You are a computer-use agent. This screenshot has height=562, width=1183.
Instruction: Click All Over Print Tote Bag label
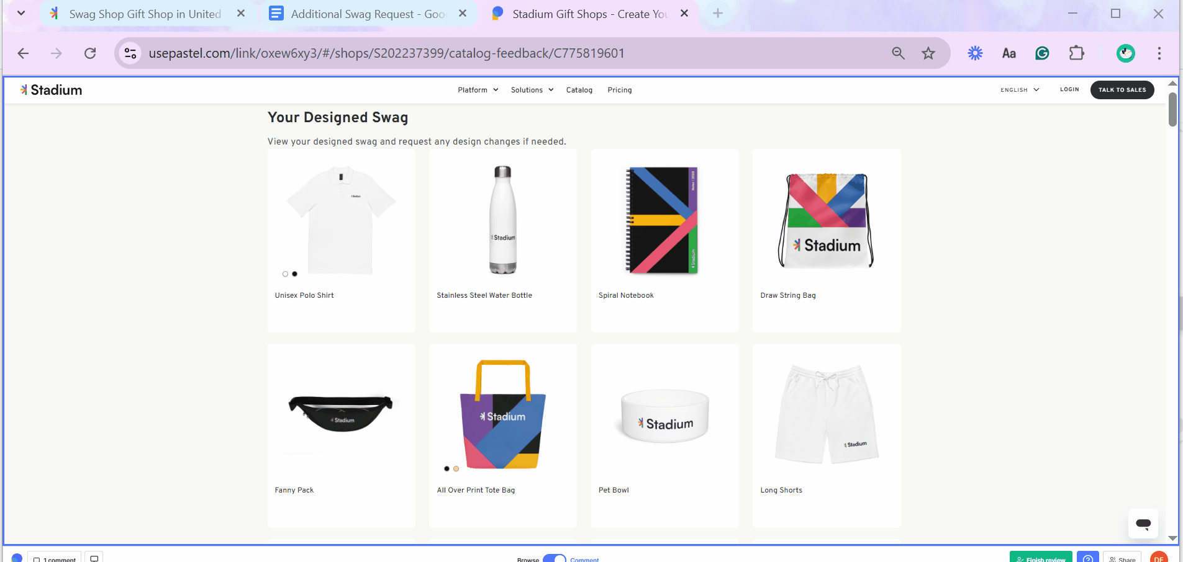[x=476, y=490]
